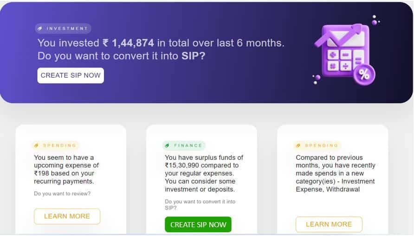Open LEARN MORE under the ₹198 upcoming expense card
The image size is (414, 236).
point(67,216)
